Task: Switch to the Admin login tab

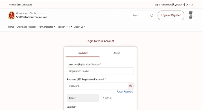Action: pos(117,53)
